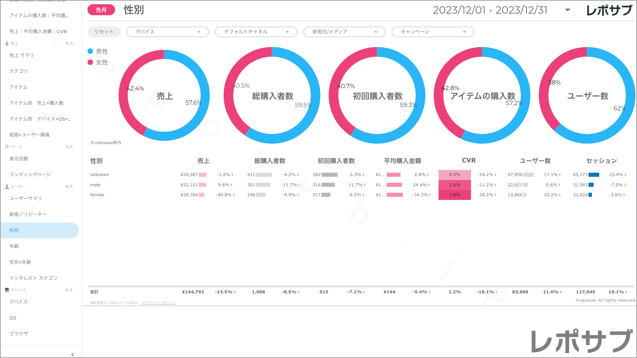Viewport: 637px width, 358px height.
Task: Open the デフォルトチャネル filter dropdown
Action: click(256, 32)
